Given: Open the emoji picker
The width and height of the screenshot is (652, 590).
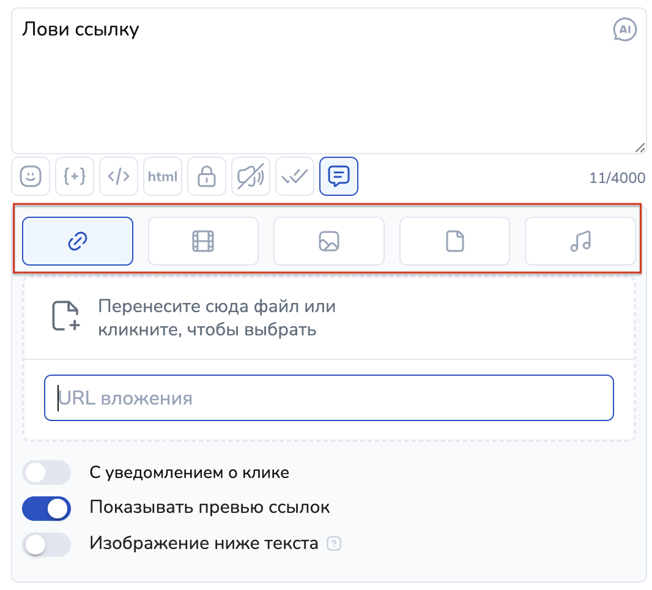Looking at the screenshot, I should point(31,177).
